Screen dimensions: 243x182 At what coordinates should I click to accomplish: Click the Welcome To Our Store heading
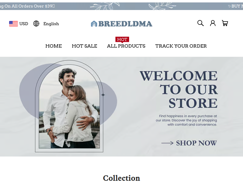pyautogui.click(x=179, y=89)
